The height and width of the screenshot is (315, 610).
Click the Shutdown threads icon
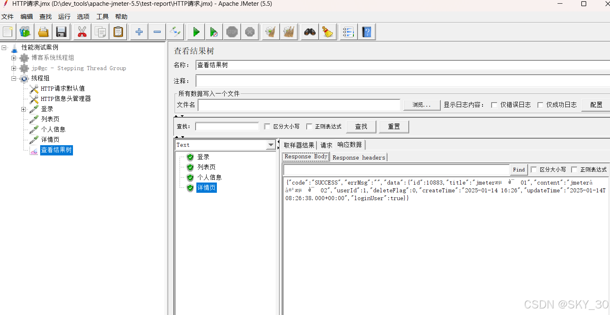point(250,32)
